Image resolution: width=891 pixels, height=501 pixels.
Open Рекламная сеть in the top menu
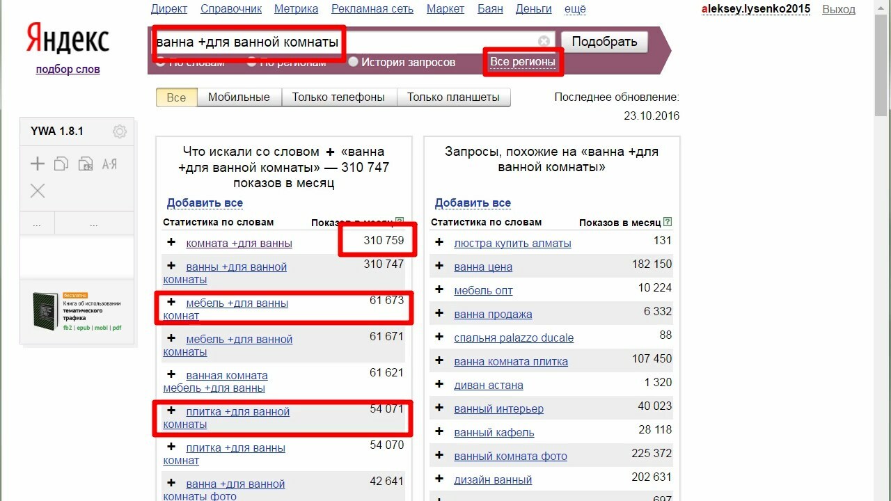pyautogui.click(x=372, y=9)
